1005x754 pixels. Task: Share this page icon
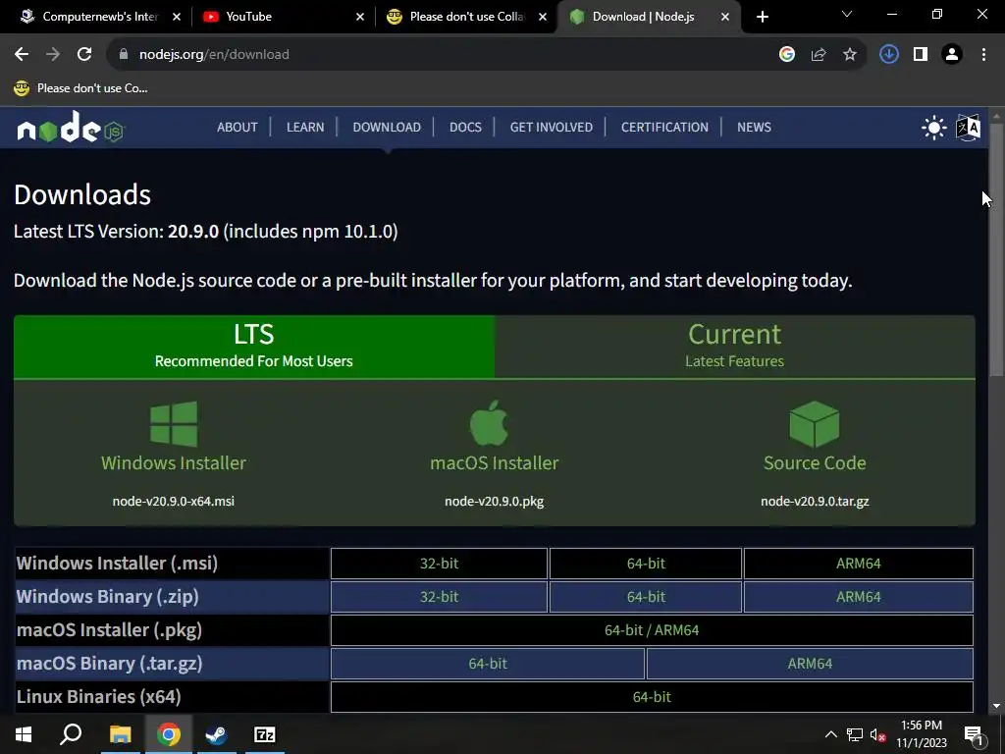pos(819,55)
